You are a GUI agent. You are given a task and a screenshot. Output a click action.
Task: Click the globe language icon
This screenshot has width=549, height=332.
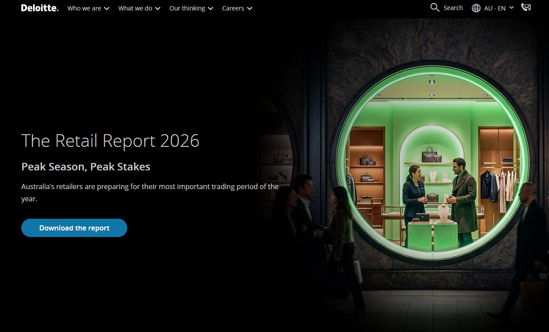476,8
